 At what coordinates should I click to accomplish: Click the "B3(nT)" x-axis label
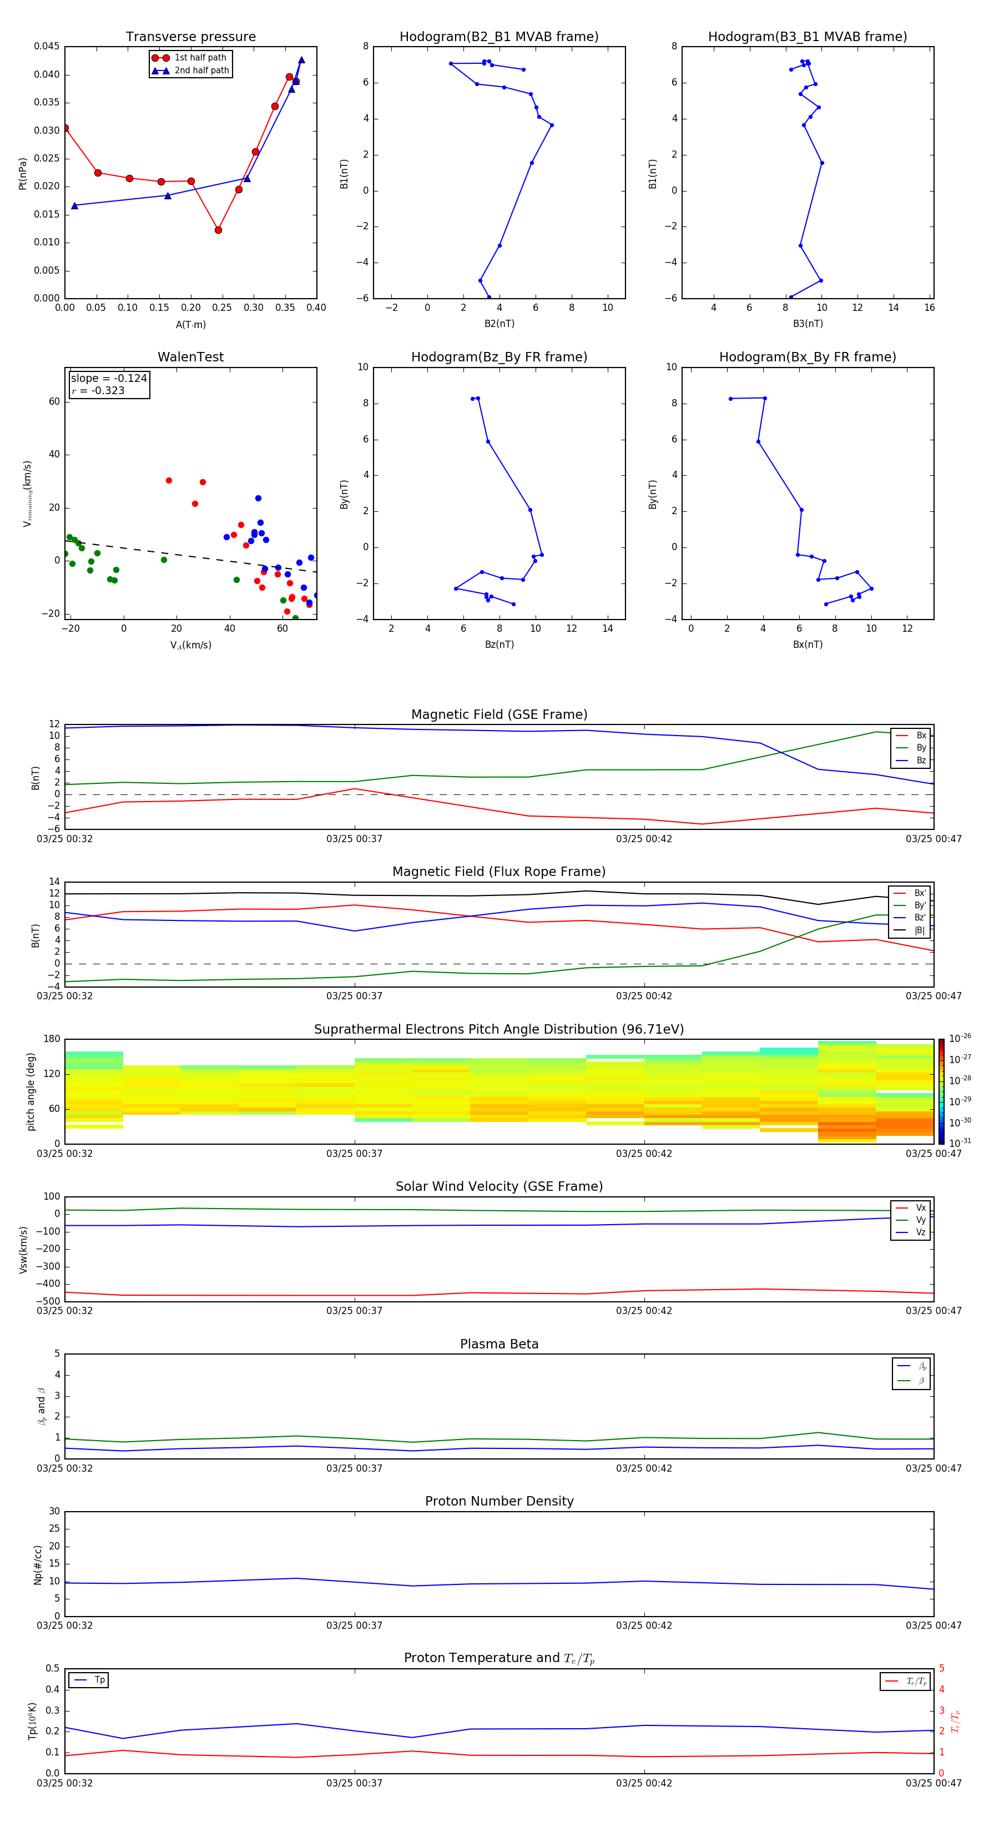pyautogui.click(x=808, y=324)
